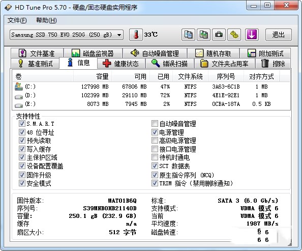Click the 对齐方式 column header
The width and height of the screenshot is (302, 251).
[261, 76]
